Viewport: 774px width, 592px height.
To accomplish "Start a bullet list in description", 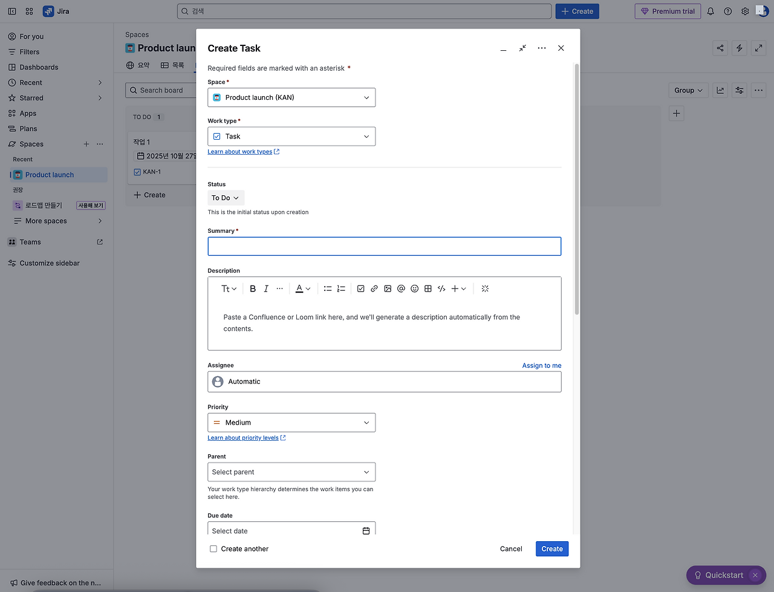I will tap(328, 289).
